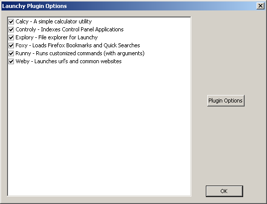Toggle the Weby plugin checkbox
The width and height of the screenshot is (267, 204).
pos(11,61)
